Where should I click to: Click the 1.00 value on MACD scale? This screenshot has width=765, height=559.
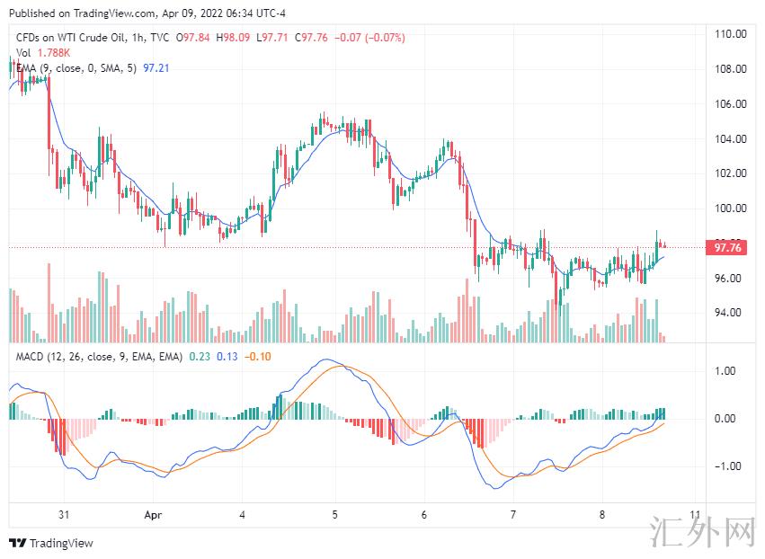pos(724,369)
